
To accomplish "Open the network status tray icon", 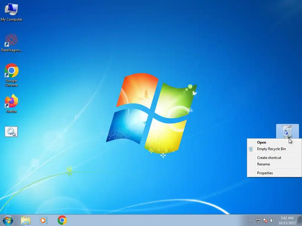I will click(258, 220).
